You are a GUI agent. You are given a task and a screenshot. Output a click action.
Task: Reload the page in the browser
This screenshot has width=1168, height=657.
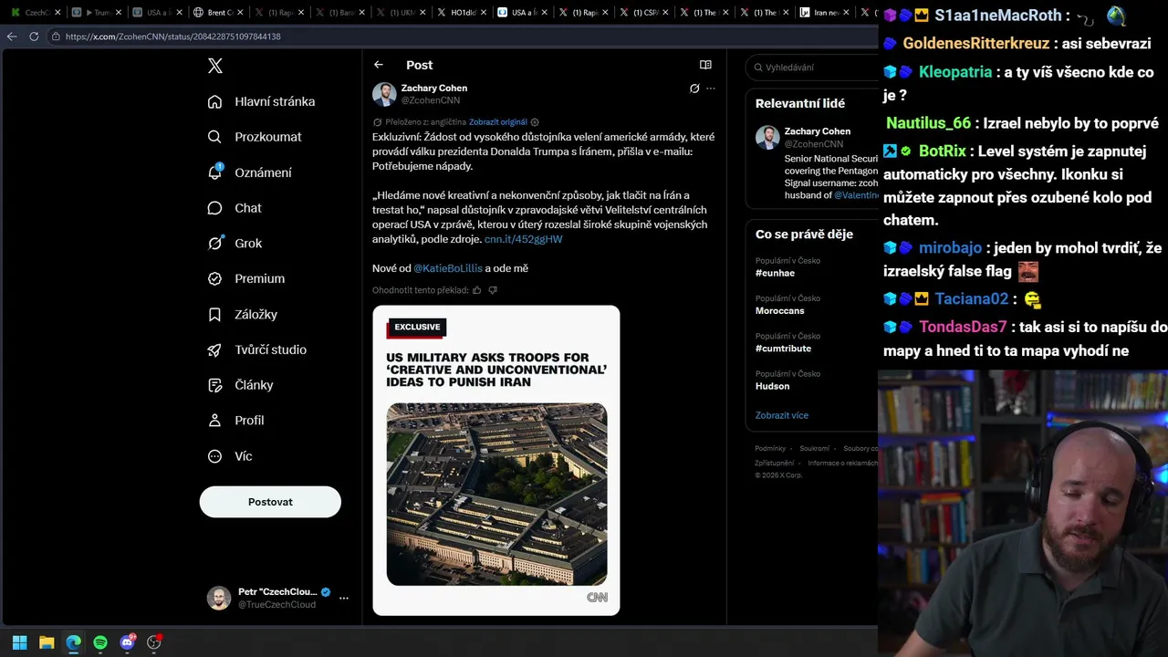34,36
